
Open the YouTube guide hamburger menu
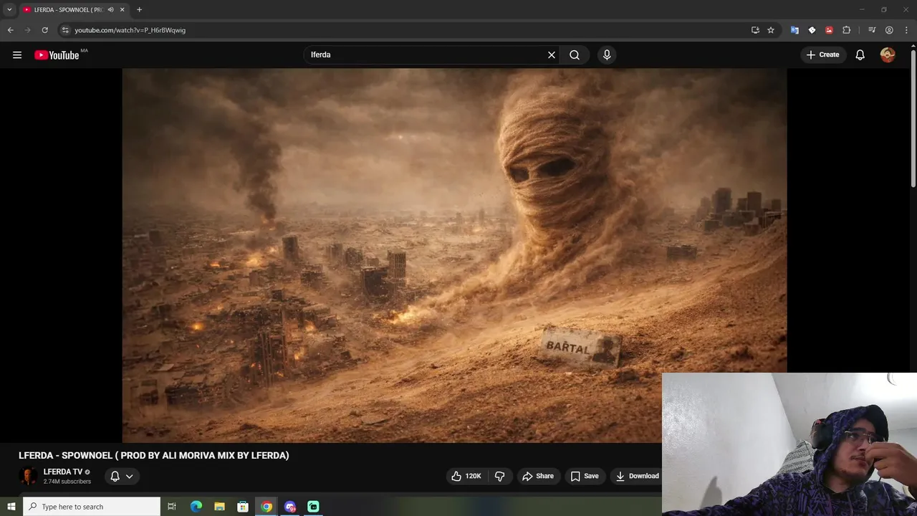click(17, 54)
